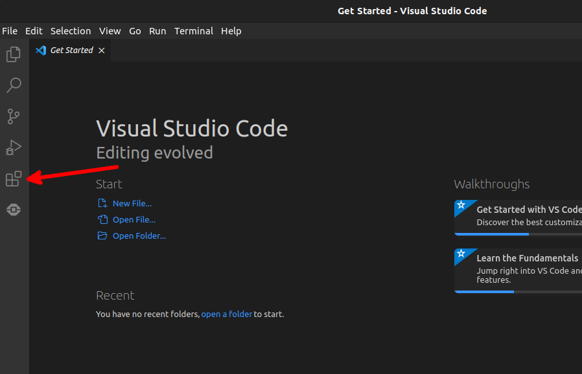
Task: Open the Terminal menu
Action: [x=194, y=31]
